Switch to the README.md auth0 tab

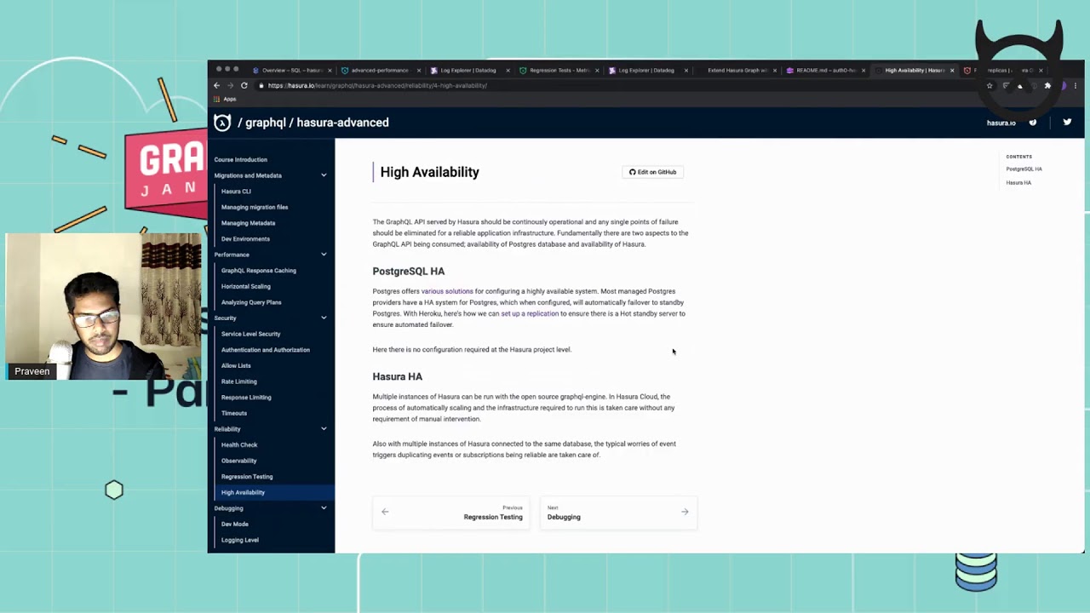coord(825,70)
